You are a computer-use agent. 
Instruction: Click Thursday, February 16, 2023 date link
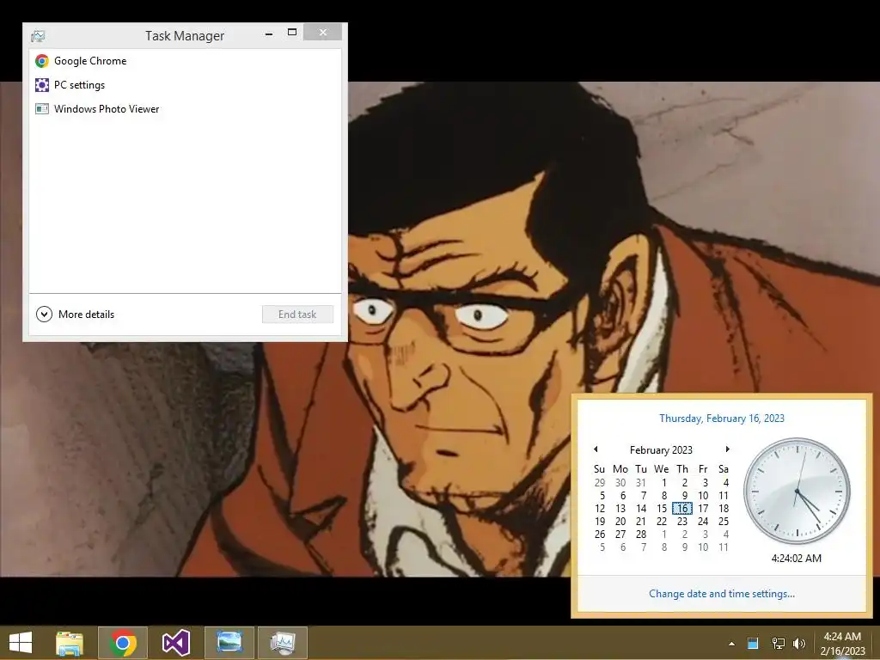(x=722, y=419)
